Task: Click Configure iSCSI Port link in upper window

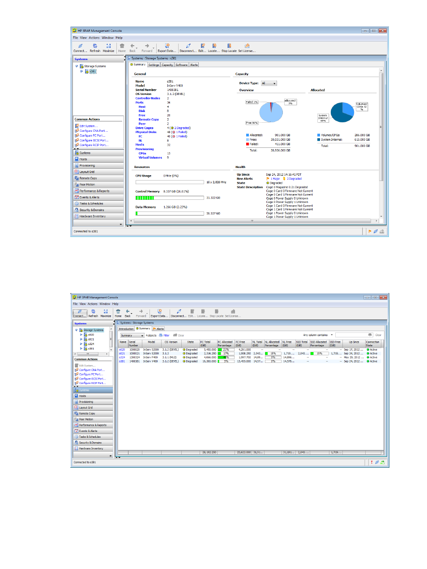Action: tap(94, 140)
